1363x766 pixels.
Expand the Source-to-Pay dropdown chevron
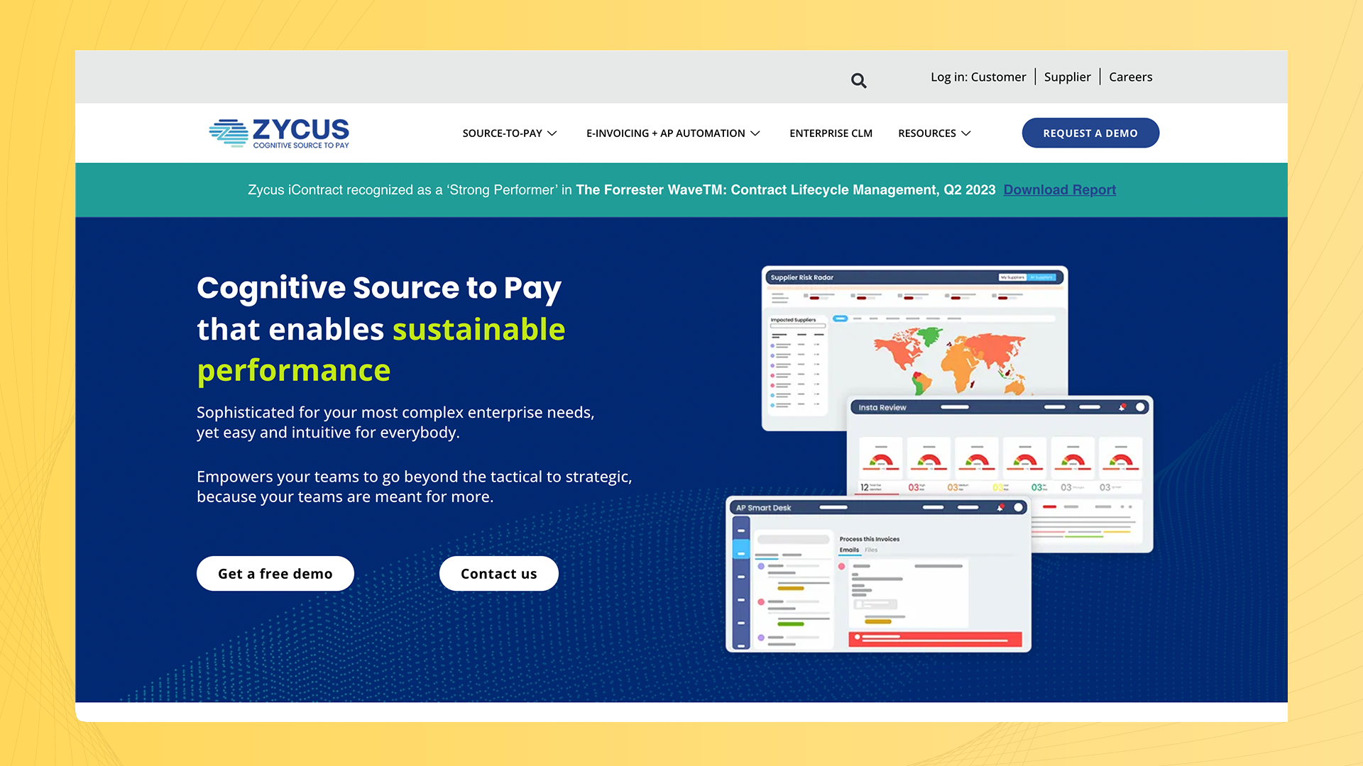coord(552,133)
